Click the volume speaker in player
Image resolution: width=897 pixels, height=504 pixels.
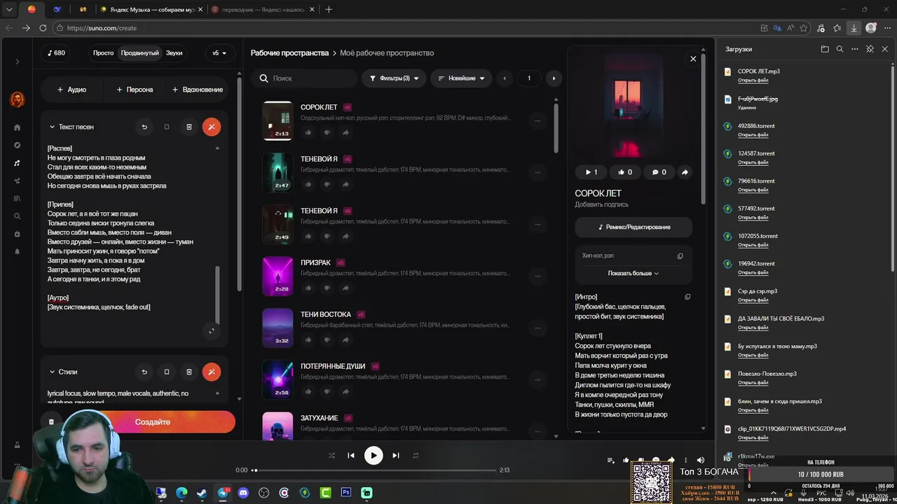[700, 460]
